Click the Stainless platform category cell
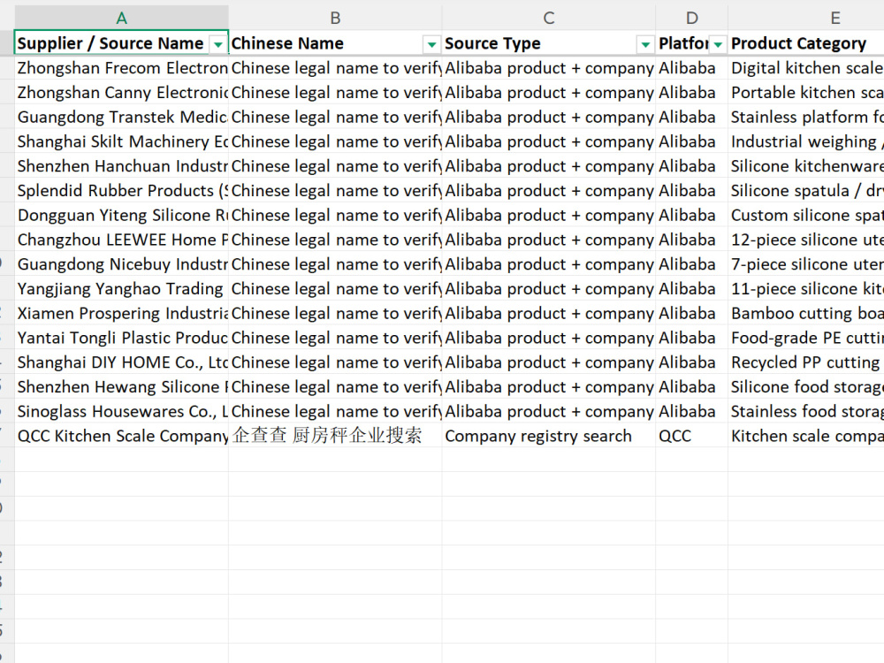Image resolution: width=884 pixels, height=663 pixels. click(x=806, y=118)
